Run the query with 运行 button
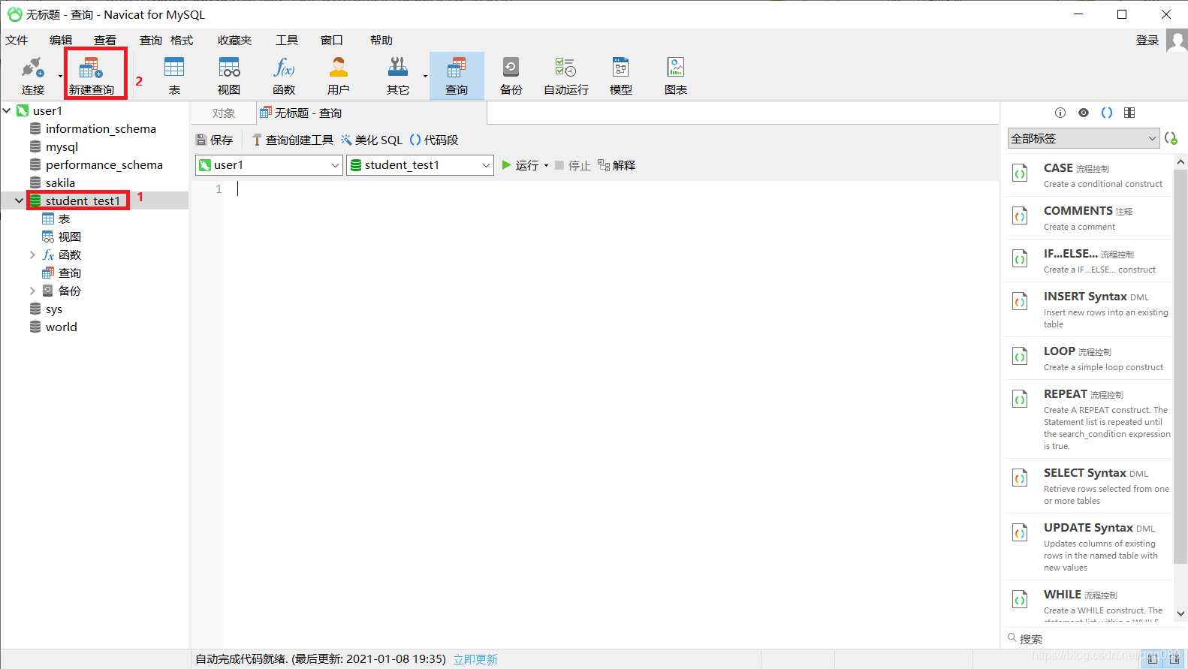 point(520,165)
